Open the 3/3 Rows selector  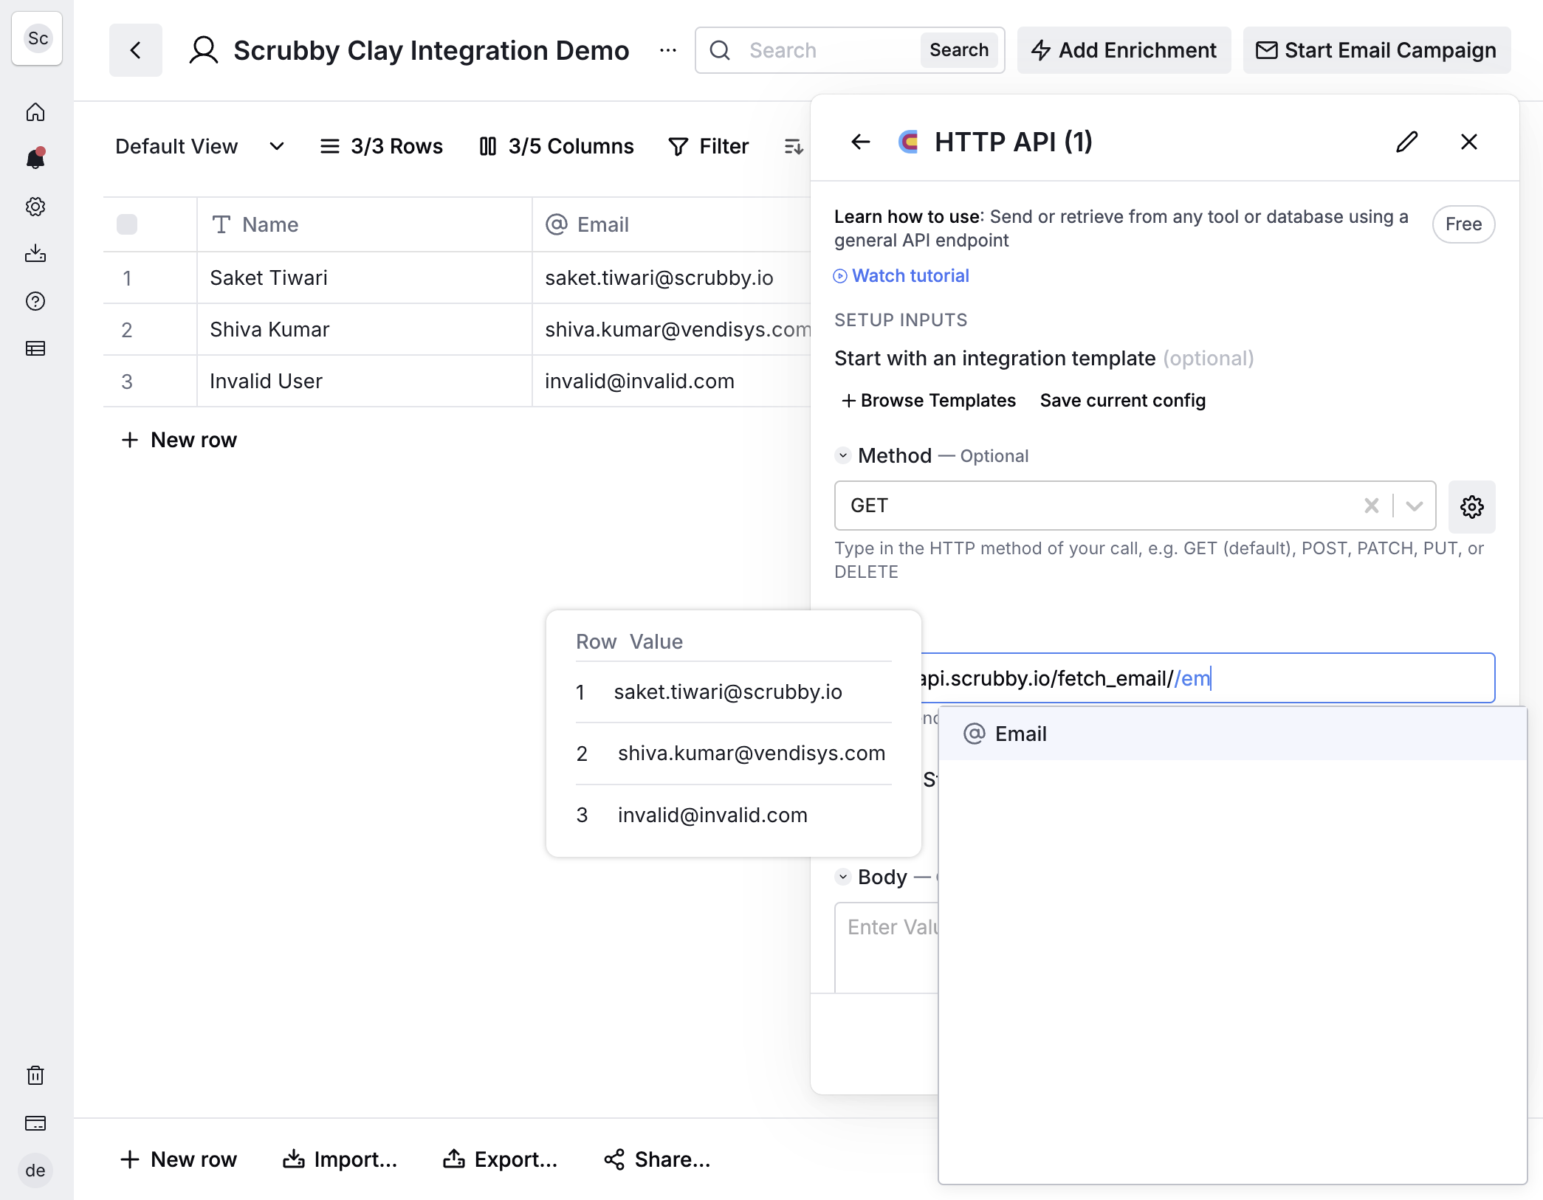(x=381, y=146)
